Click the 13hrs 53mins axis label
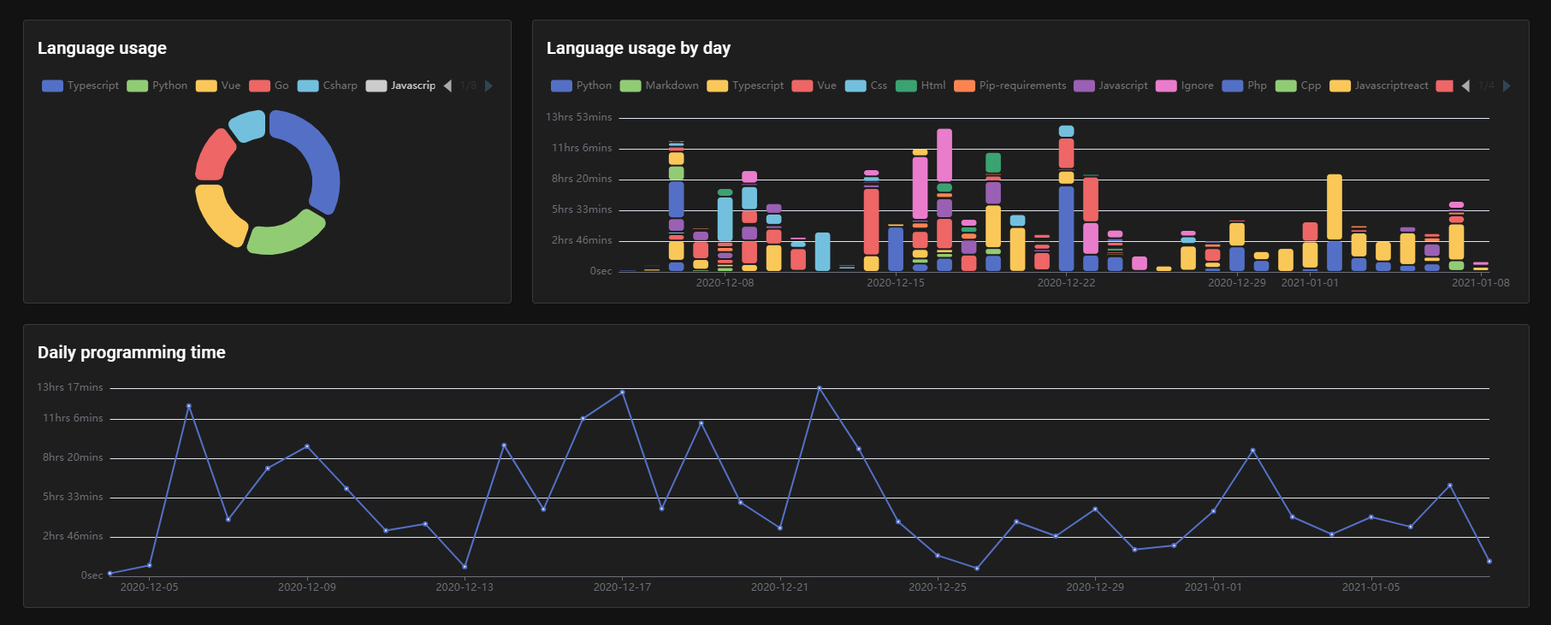The image size is (1551, 625). [579, 117]
